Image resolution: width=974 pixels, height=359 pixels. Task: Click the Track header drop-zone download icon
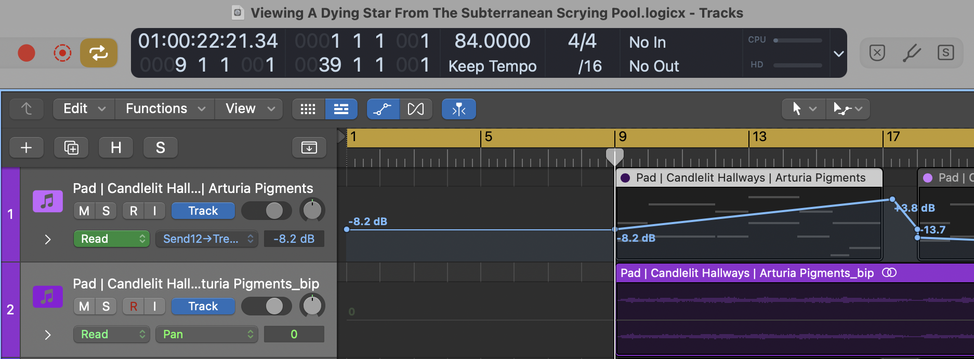click(309, 148)
